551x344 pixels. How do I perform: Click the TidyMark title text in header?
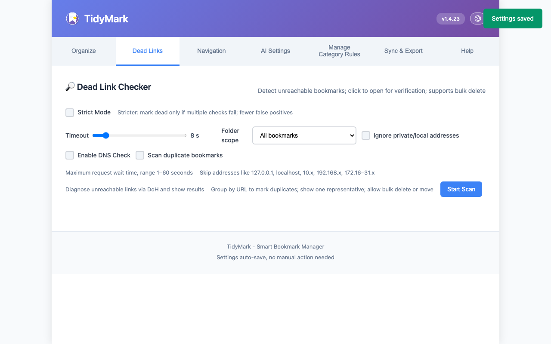click(106, 19)
